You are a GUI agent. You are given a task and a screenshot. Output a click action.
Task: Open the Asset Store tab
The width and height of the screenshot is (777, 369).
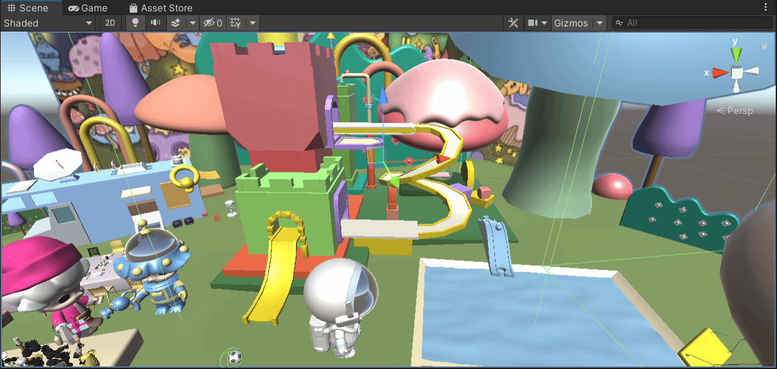click(x=160, y=8)
